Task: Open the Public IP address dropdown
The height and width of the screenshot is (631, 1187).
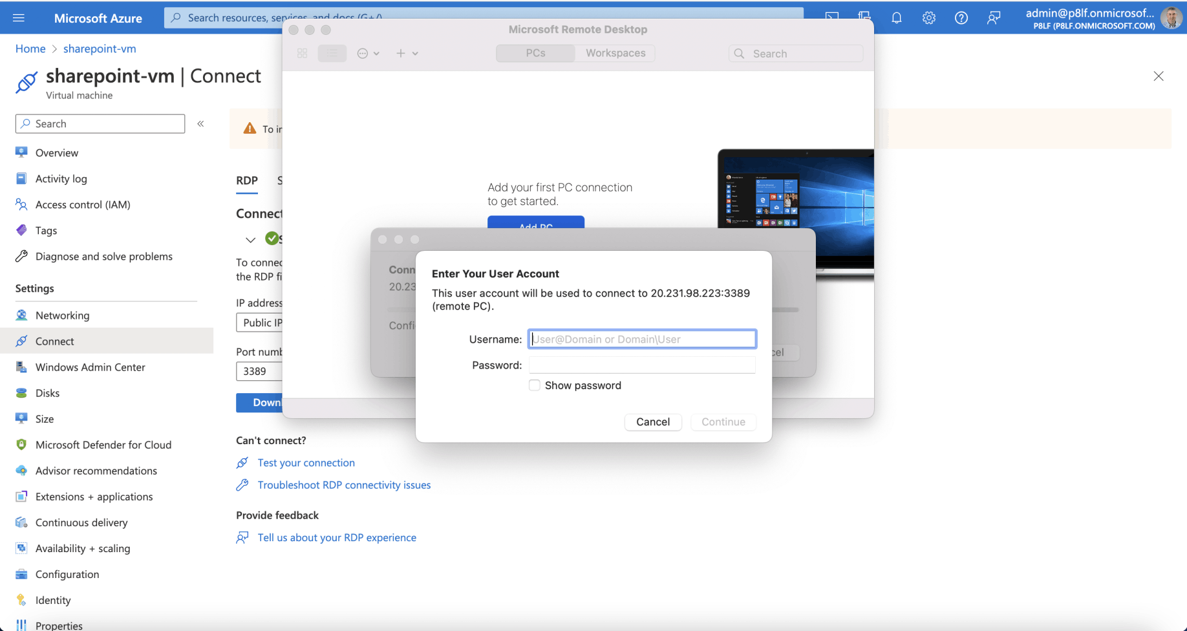Action: click(x=259, y=323)
